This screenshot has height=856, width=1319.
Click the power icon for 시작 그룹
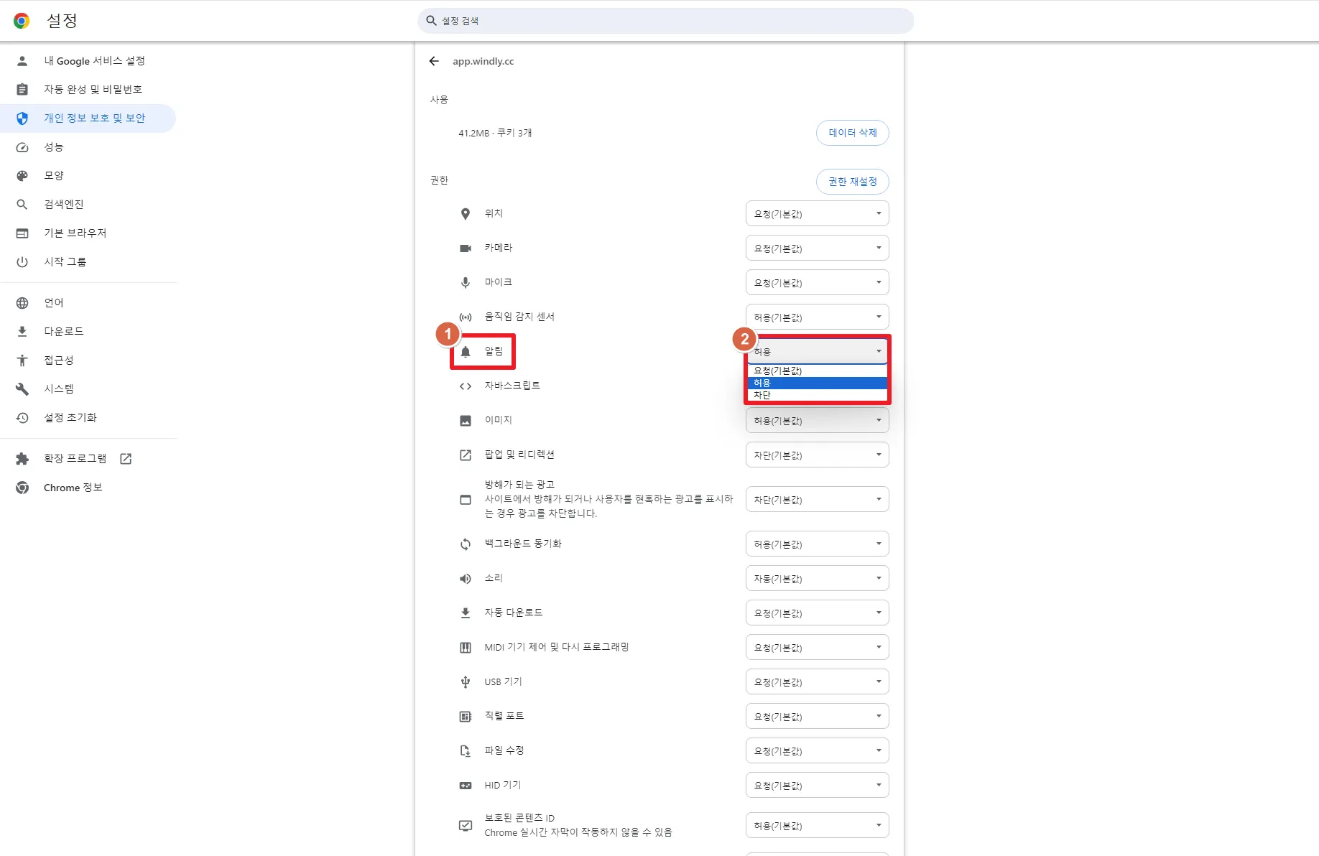click(x=22, y=262)
